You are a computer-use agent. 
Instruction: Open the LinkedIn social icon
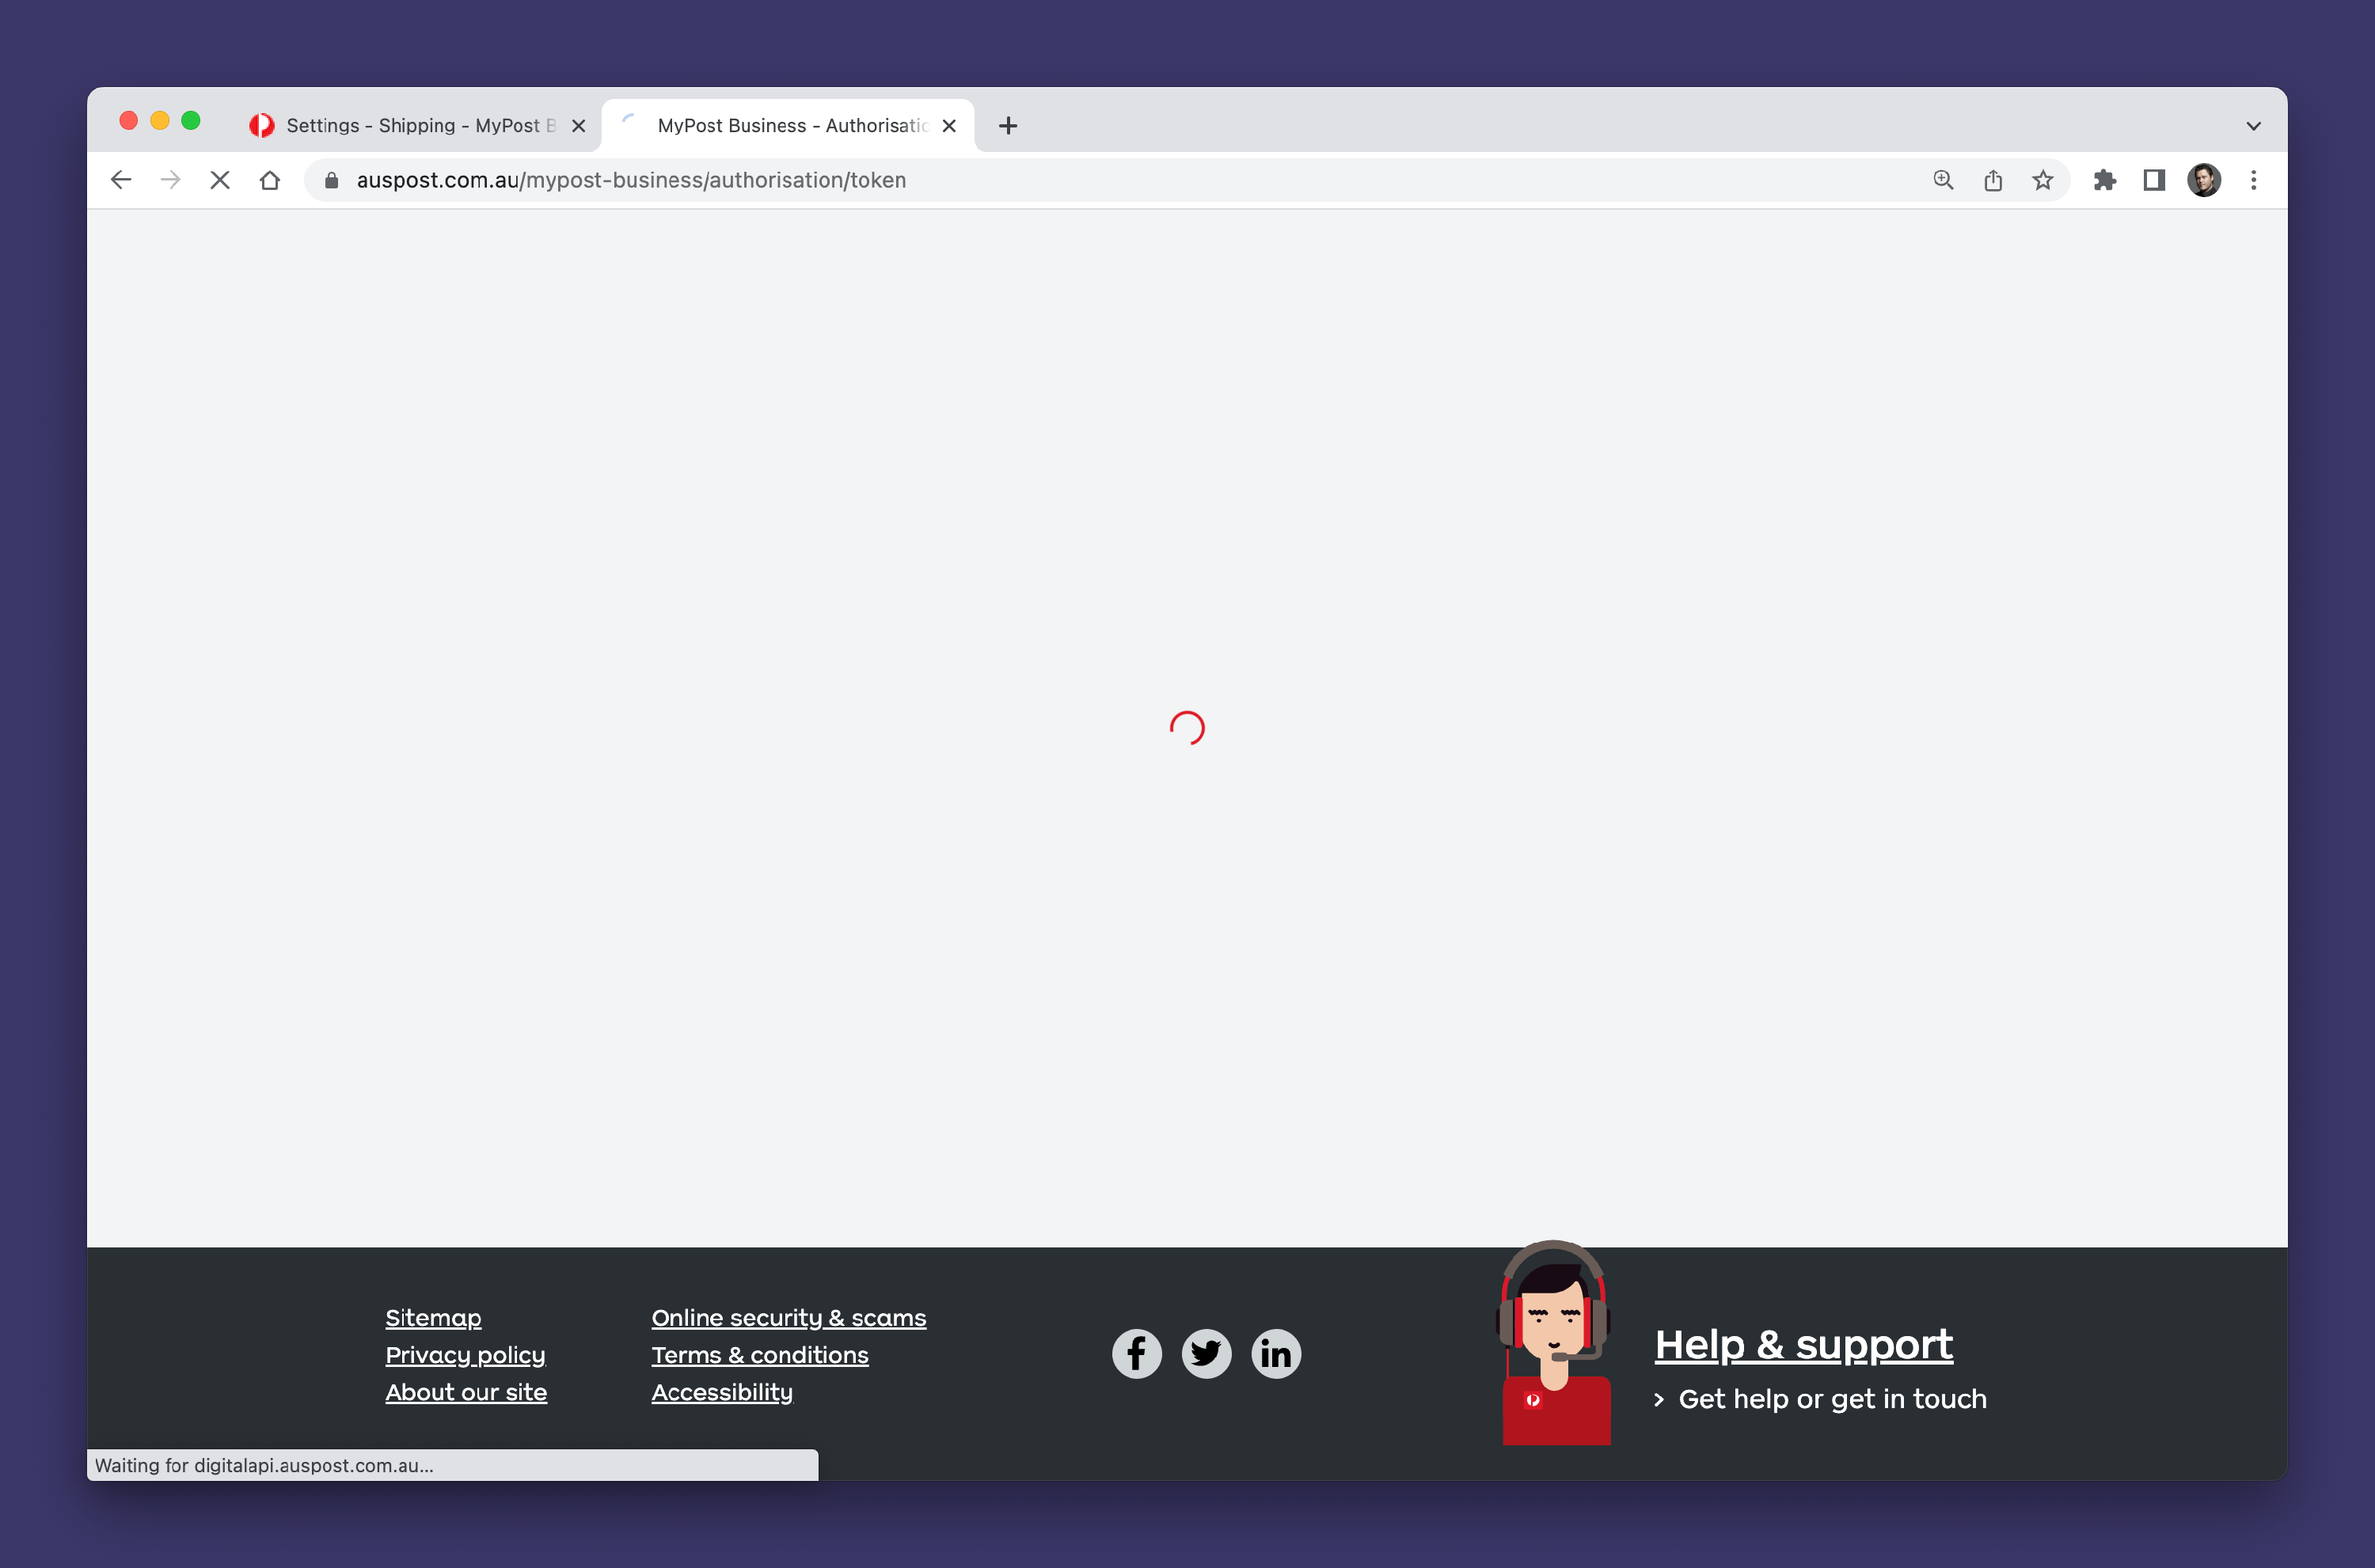(1276, 1354)
